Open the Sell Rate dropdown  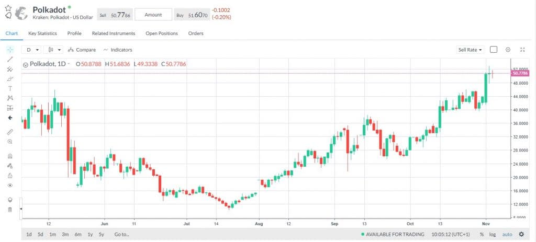(x=471, y=50)
